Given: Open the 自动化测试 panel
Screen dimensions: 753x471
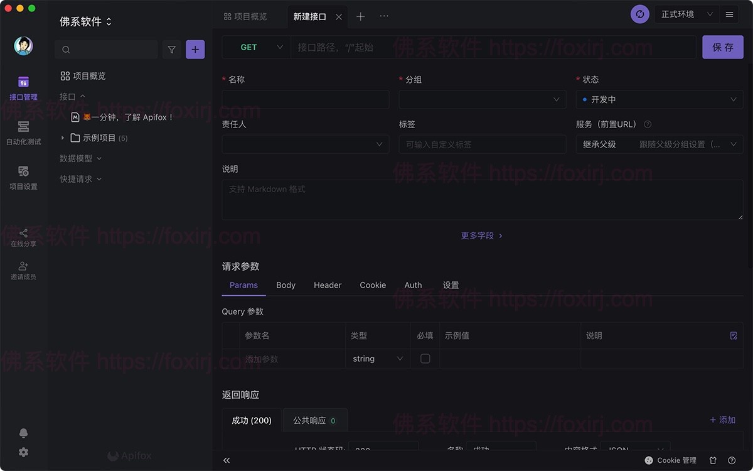Looking at the screenshot, I should tap(23, 132).
